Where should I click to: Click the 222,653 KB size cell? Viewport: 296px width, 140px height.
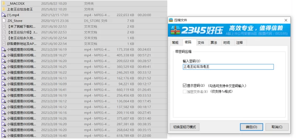(125, 15)
